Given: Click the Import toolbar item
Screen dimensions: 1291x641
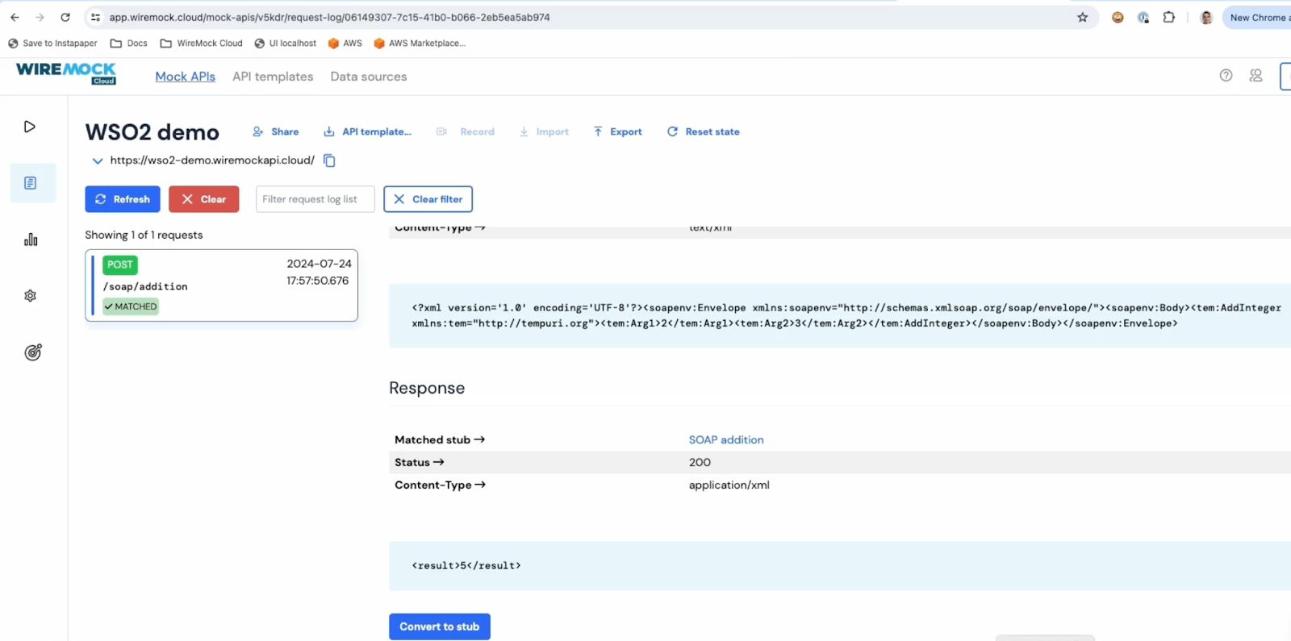Looking at the screenshot, I should point(544,131).
